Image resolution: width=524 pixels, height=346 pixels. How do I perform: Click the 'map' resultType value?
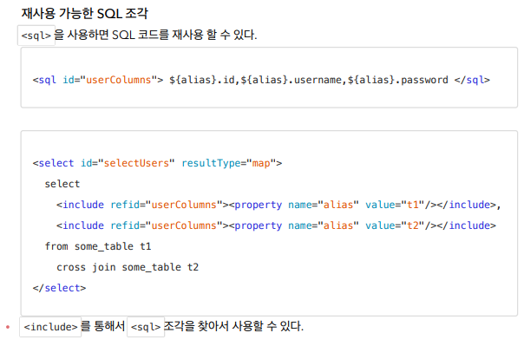click(261, 163)
